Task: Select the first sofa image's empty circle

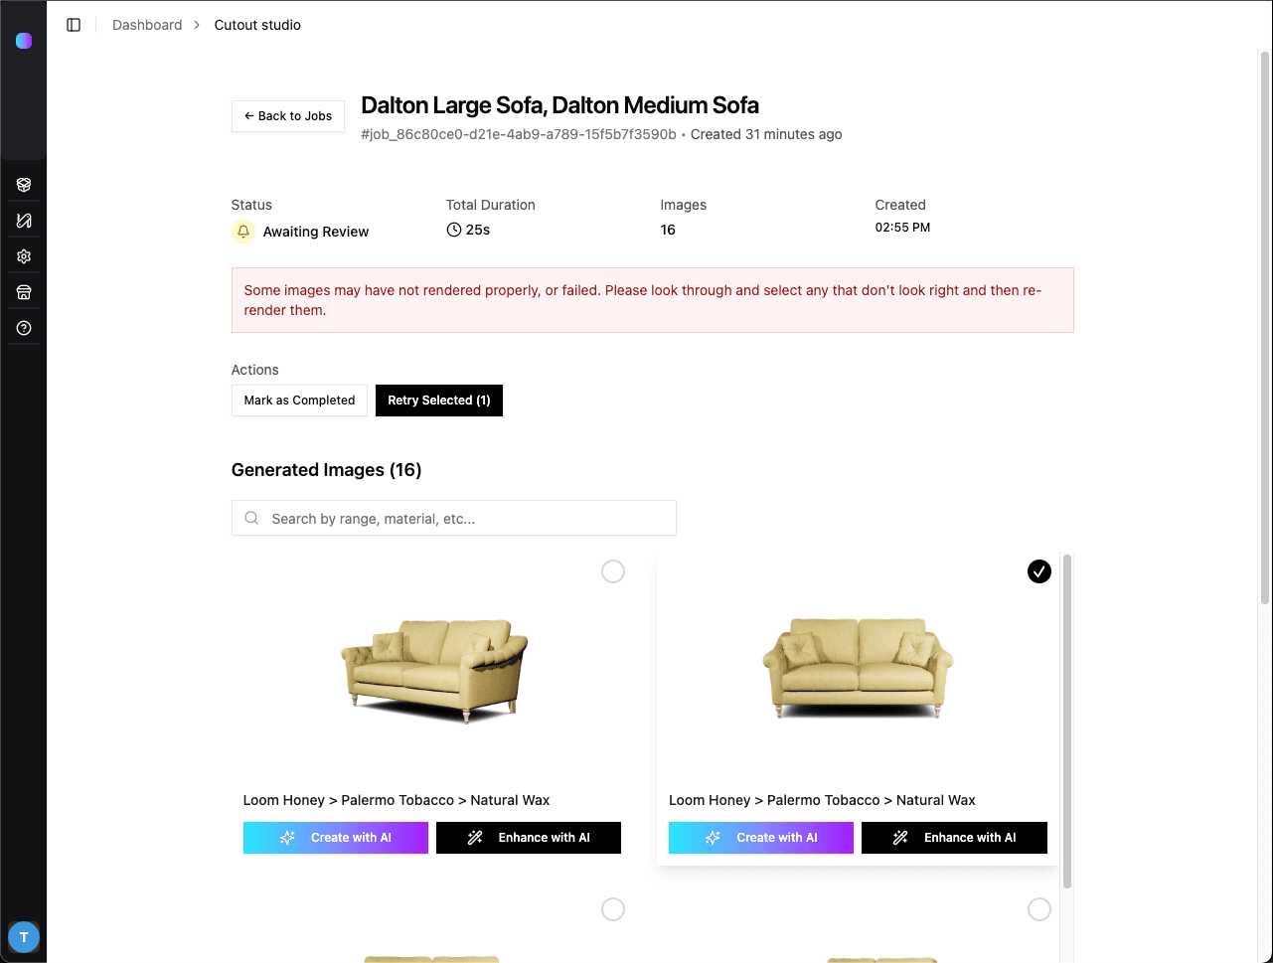Action: coord(613,571)
